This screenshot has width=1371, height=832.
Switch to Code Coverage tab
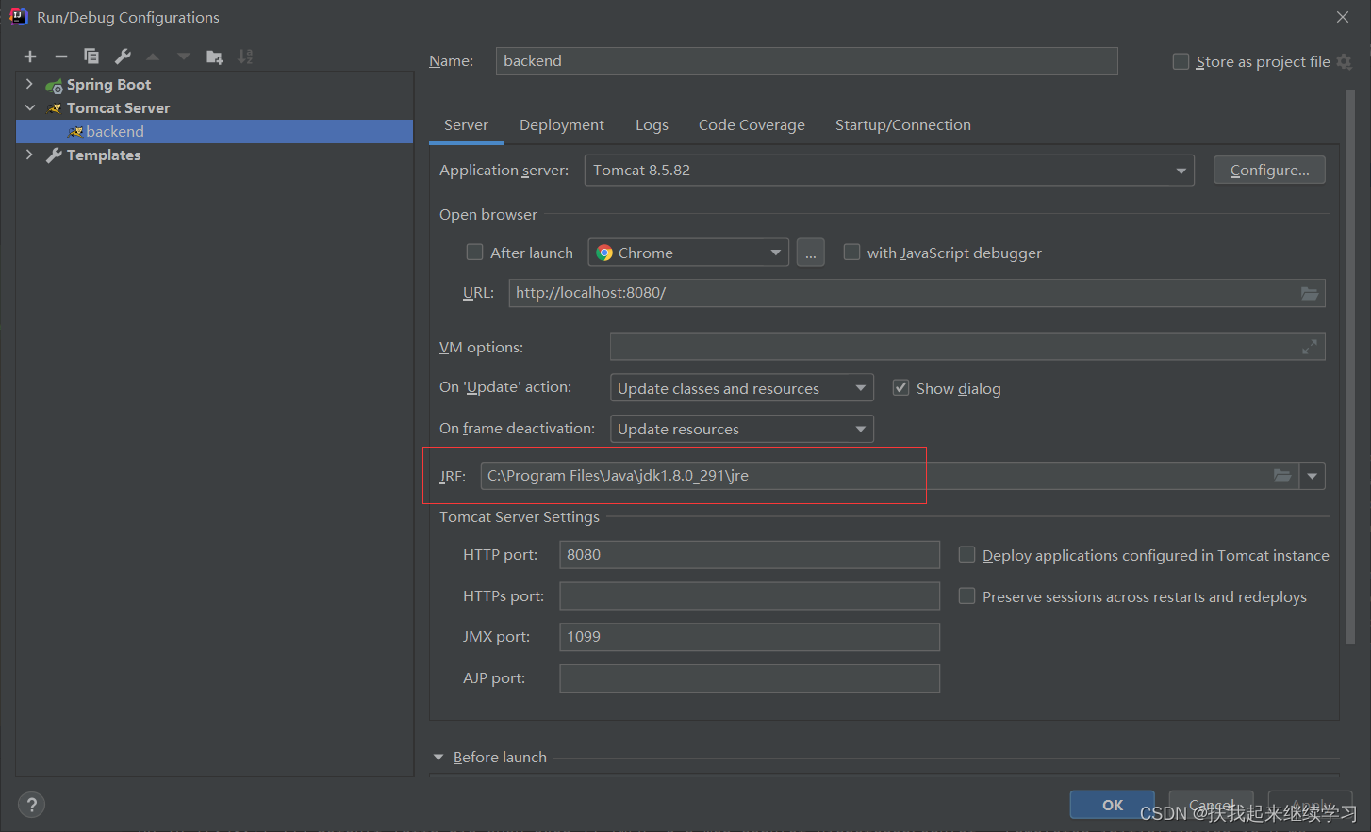point(752,125)
